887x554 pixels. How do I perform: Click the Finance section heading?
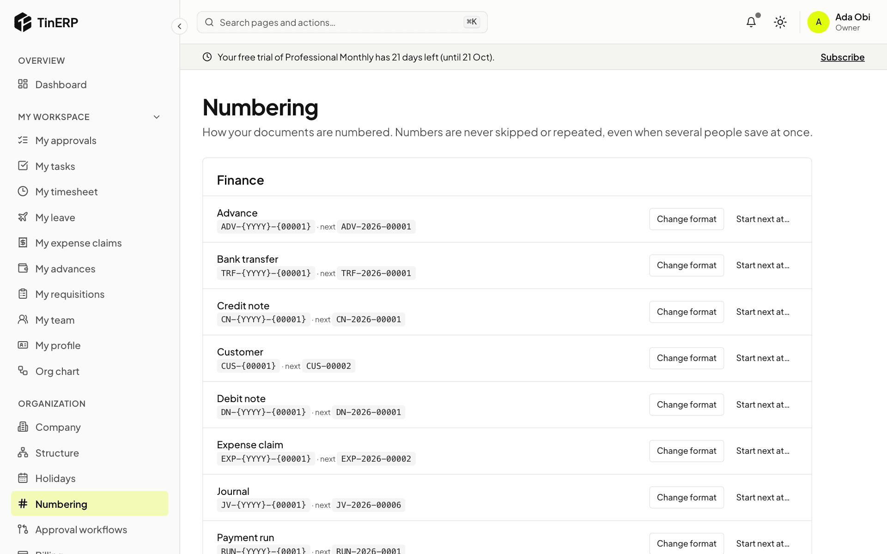[240, 180]
